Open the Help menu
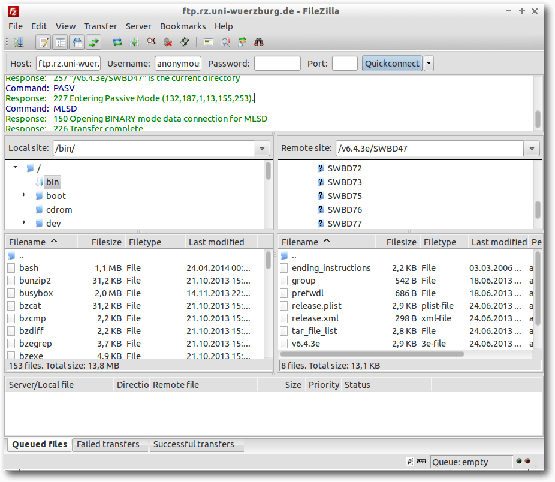 click(224, 26)
